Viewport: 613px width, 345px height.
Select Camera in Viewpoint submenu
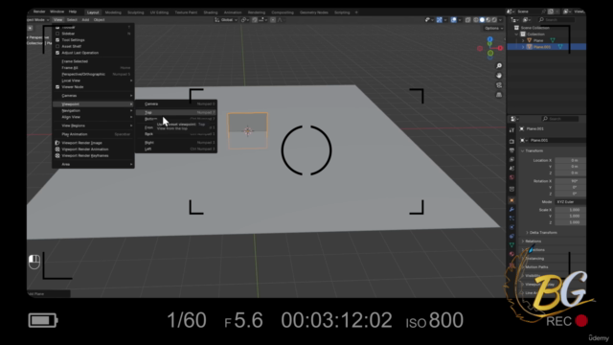coord(176,104)
